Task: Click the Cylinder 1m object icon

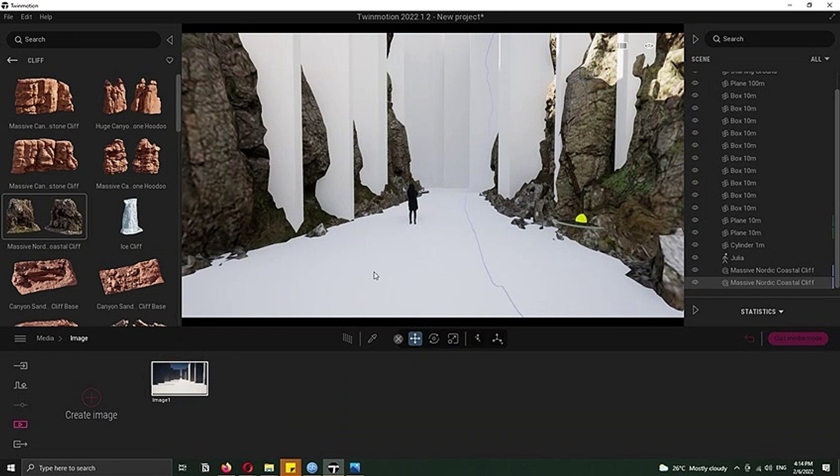Action: pos(724,245)
